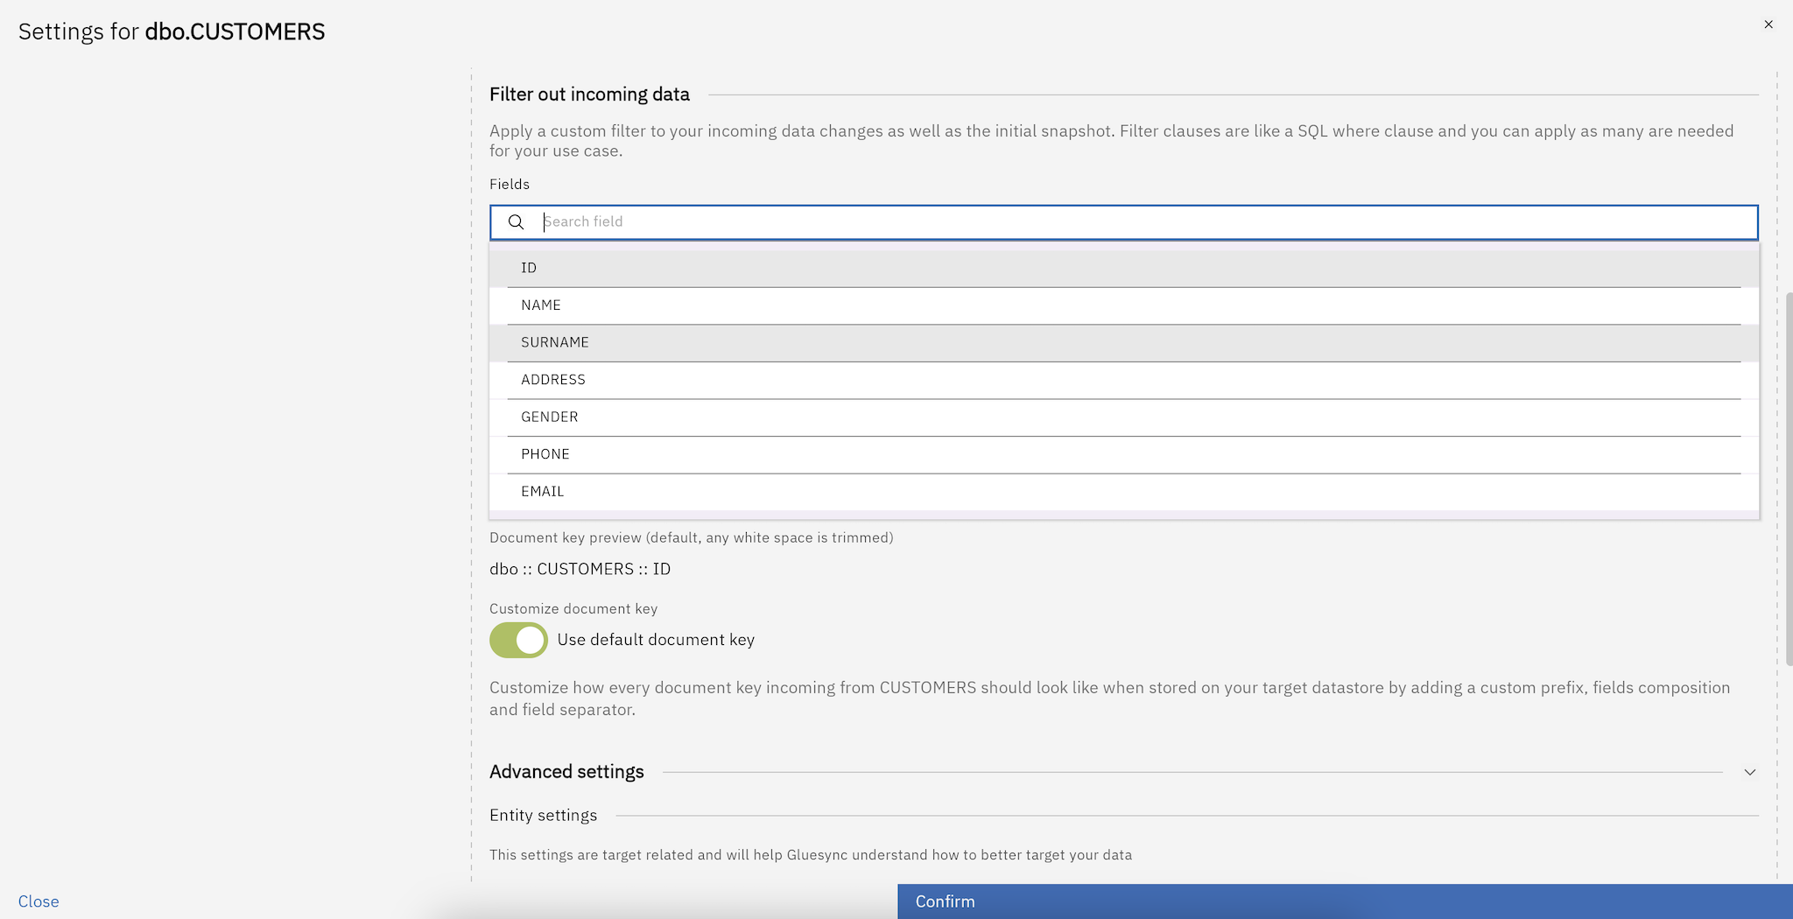Choose SURNAME from the fields list
1793x919 pixels.
pos(1124,342)
